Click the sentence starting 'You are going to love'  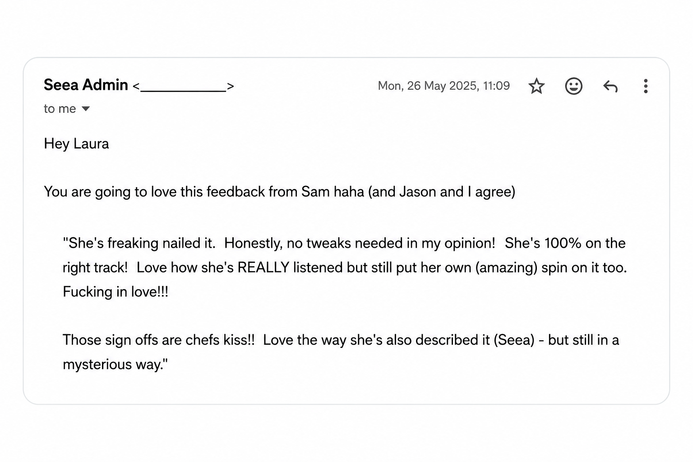point(279,192)
